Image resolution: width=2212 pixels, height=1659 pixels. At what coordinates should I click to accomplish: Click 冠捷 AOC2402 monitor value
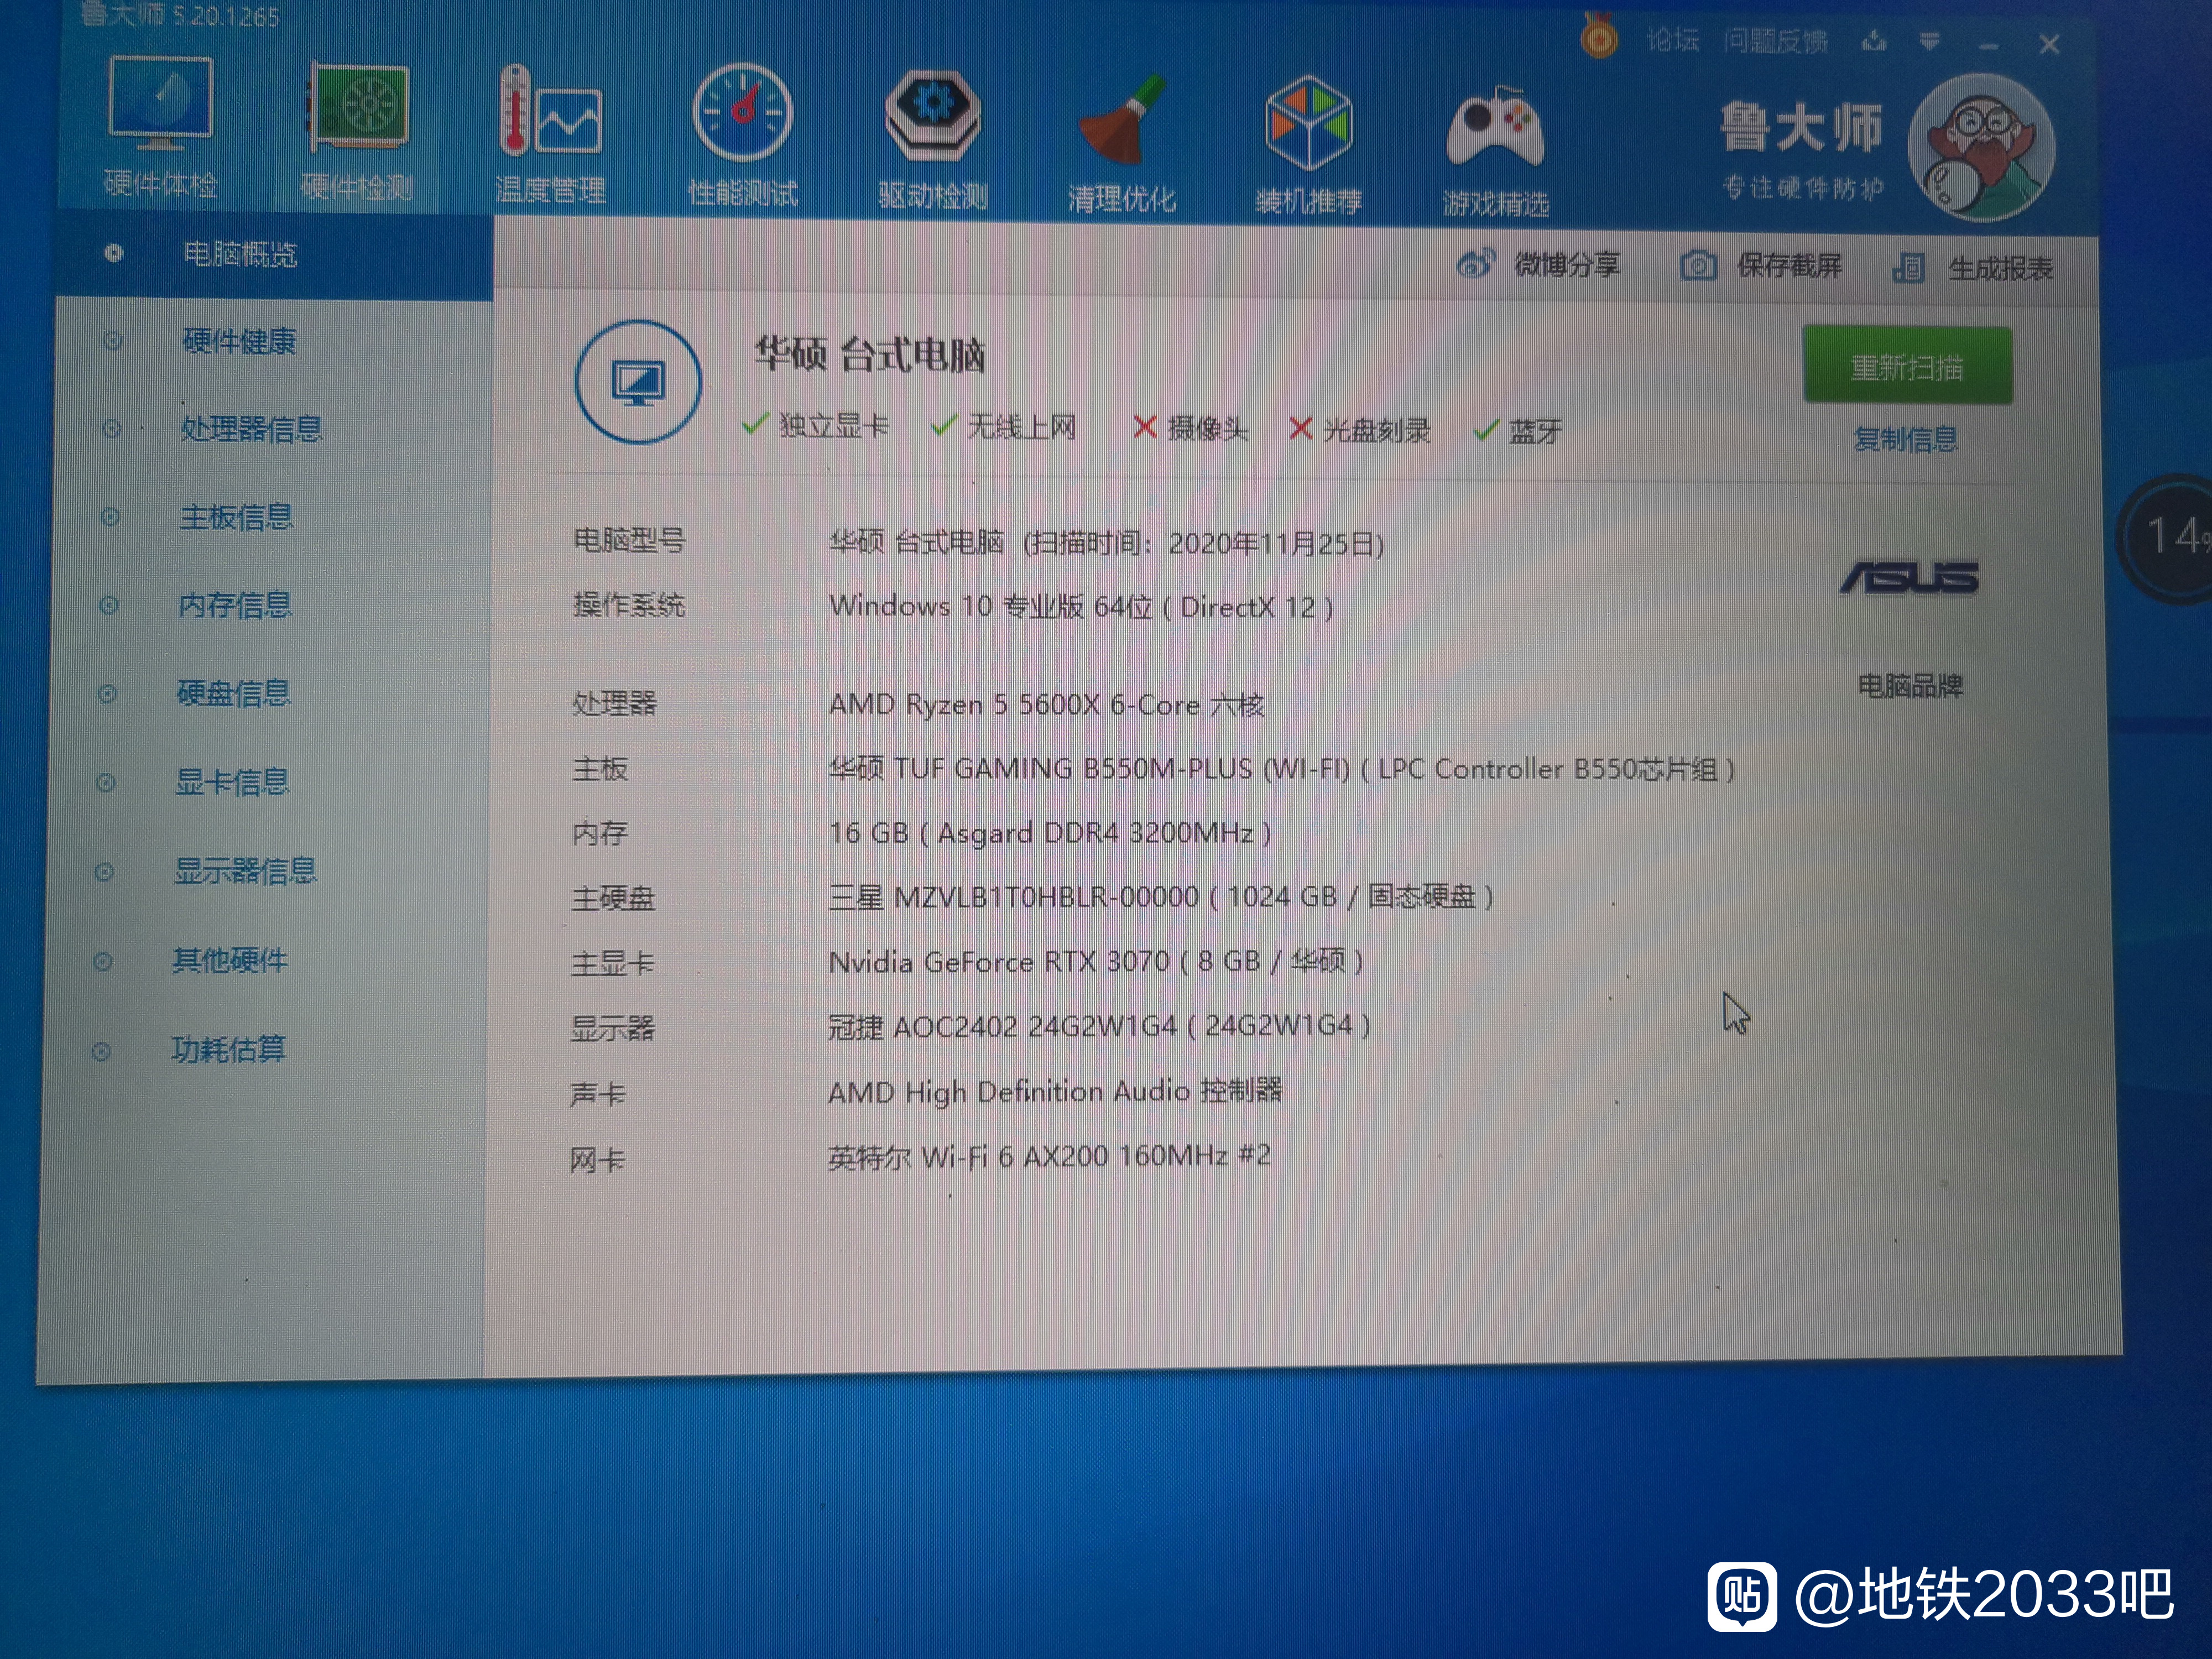click(1099, 1026)
